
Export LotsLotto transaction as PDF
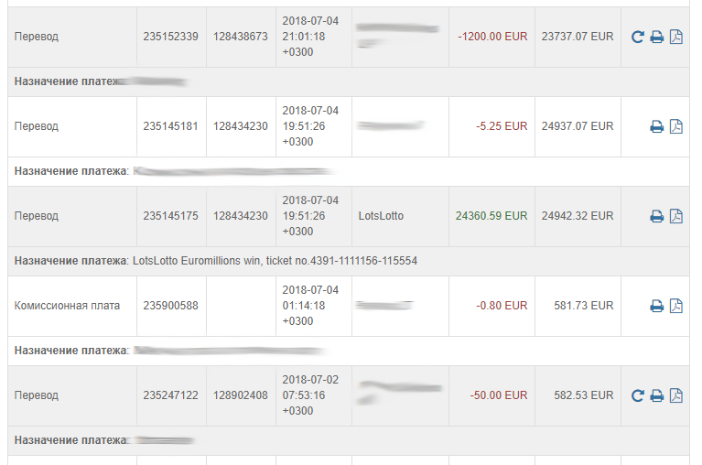click(676, 216)
